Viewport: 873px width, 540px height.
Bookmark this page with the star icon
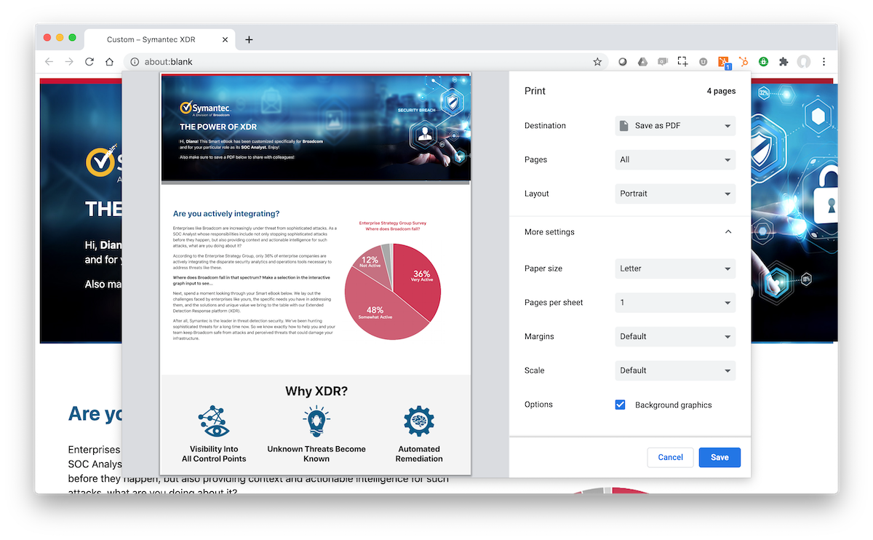597,62
